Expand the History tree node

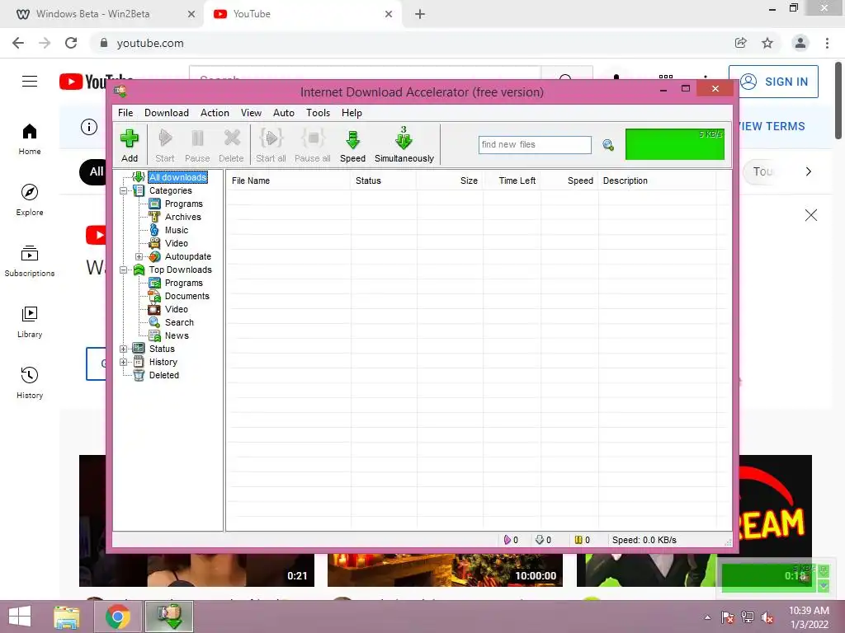pos(124,363)
